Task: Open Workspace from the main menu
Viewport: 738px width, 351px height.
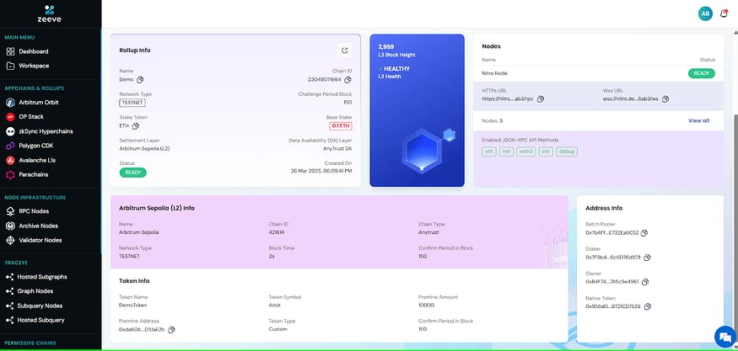Action: click(34, 66)
